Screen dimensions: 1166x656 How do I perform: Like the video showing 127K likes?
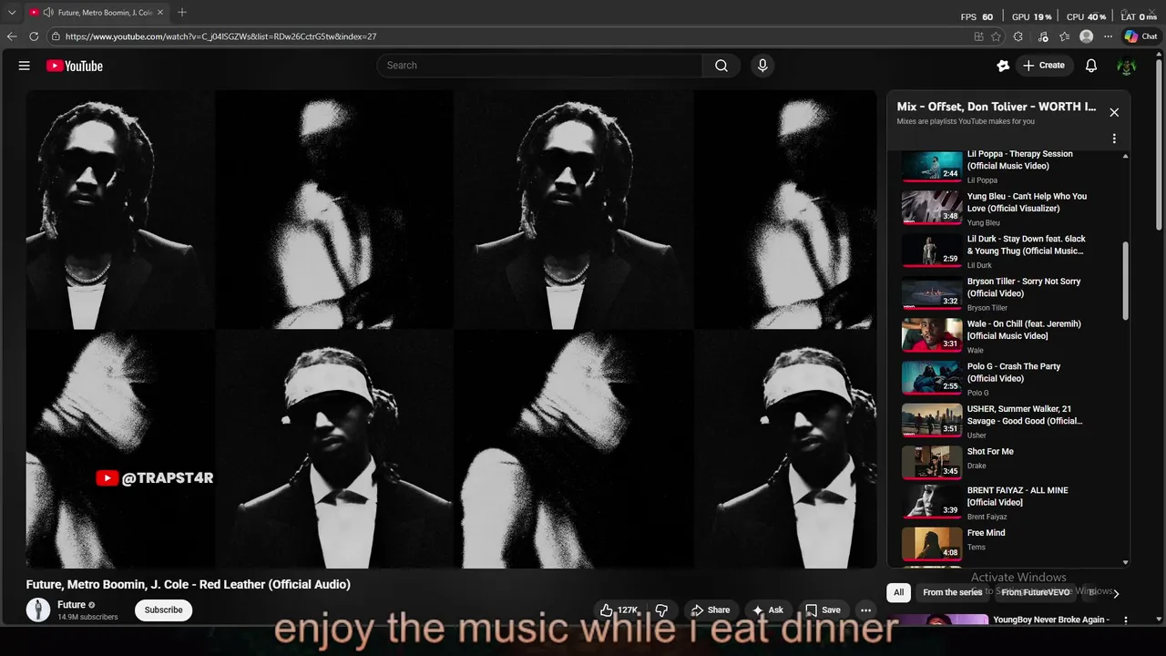tap(619, 610)
